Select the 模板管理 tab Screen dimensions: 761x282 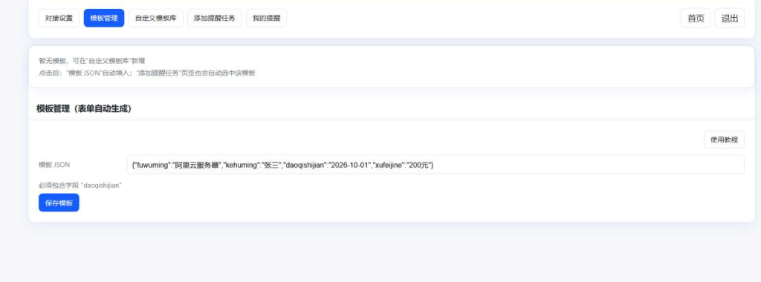click(104, 19)
